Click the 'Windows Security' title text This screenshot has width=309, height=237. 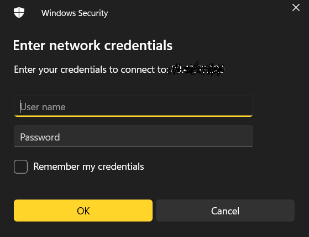click(75, 13)
